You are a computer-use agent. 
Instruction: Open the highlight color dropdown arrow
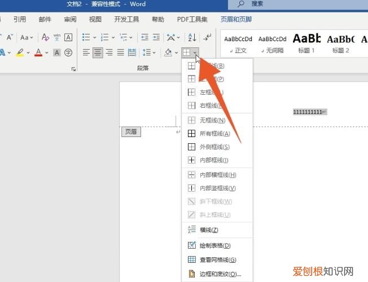tap(28, 52)
